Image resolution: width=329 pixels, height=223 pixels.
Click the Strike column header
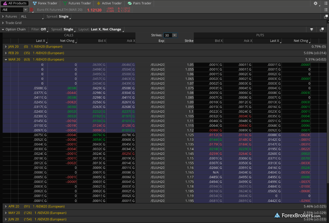(189, 41)
